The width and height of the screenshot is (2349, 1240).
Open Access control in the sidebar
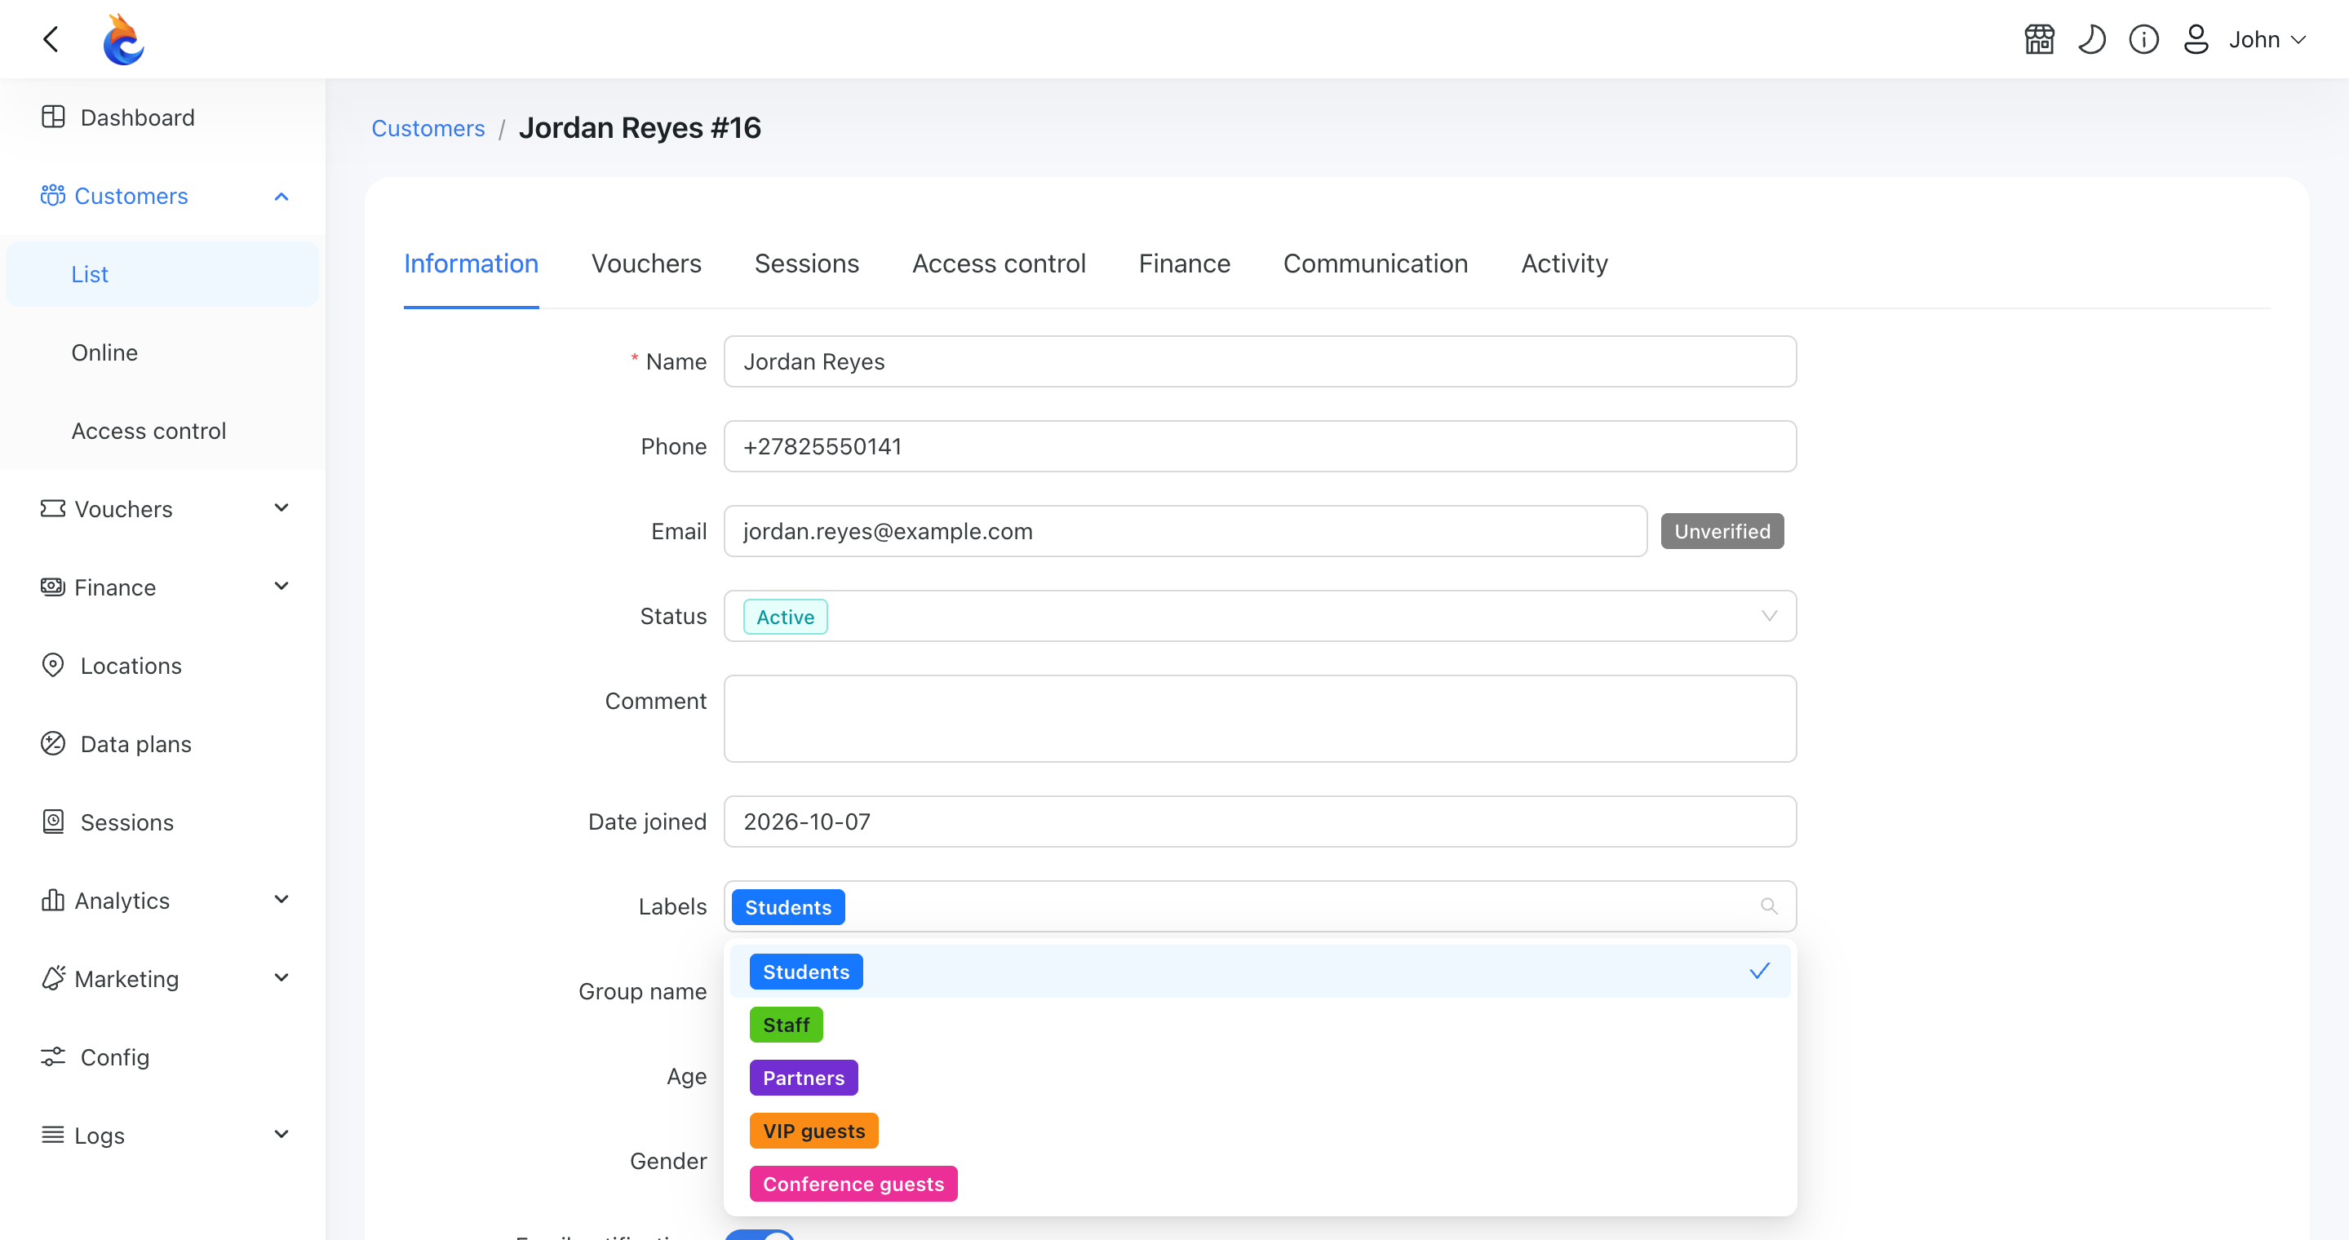pos(162,431)
